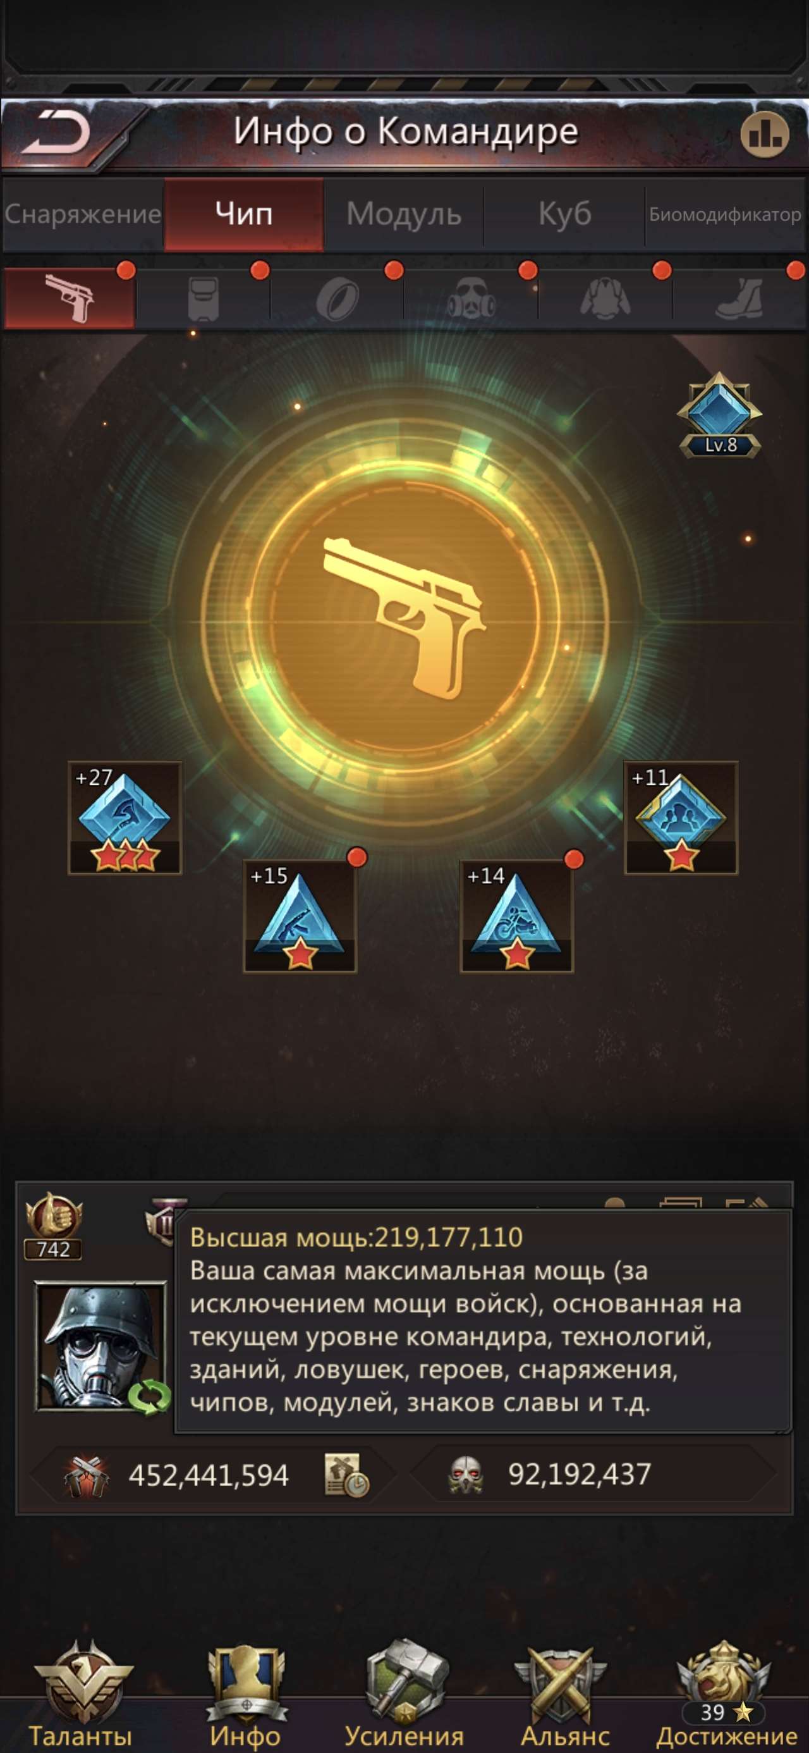809x1753 pixels.
Task: Select the pistol equipment slot
Action: pyautogui.click(x=69, y=298)
